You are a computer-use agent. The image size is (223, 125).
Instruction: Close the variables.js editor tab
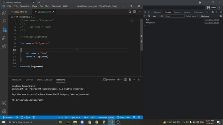[53, 12]
